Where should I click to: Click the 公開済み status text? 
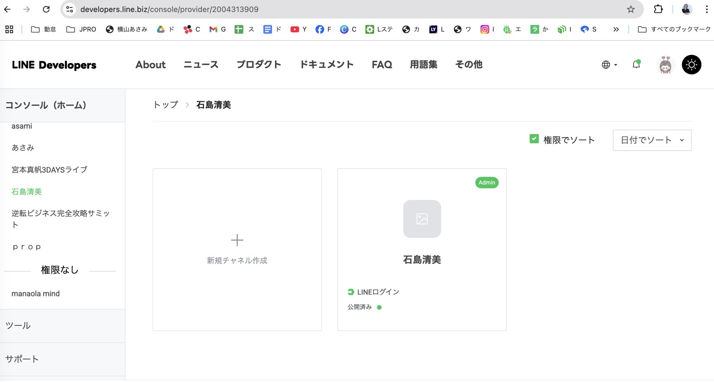(x=359, y=307)
